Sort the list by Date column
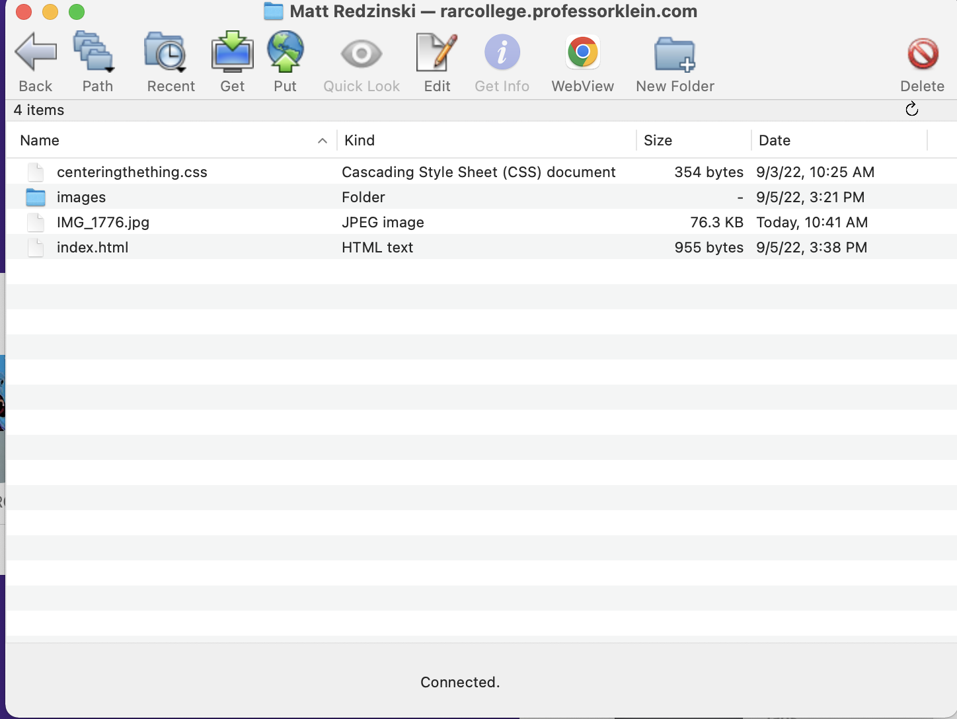957x719 pixels. (775, 140)
